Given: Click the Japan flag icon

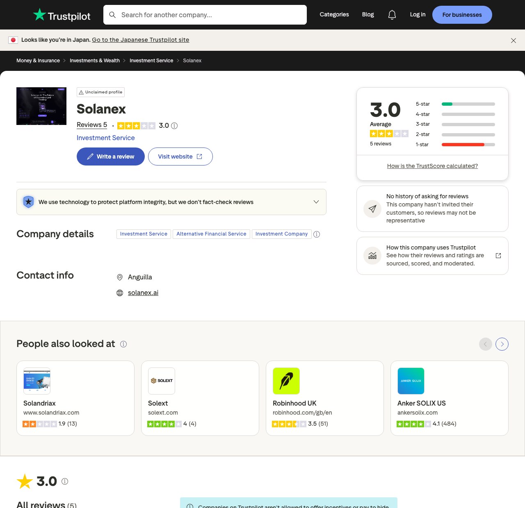Looking at the screenshot, I should 13,40.
